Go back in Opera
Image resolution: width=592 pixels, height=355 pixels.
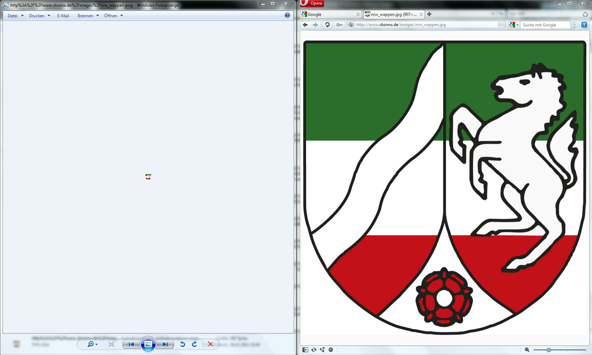(x=305, y=25)
